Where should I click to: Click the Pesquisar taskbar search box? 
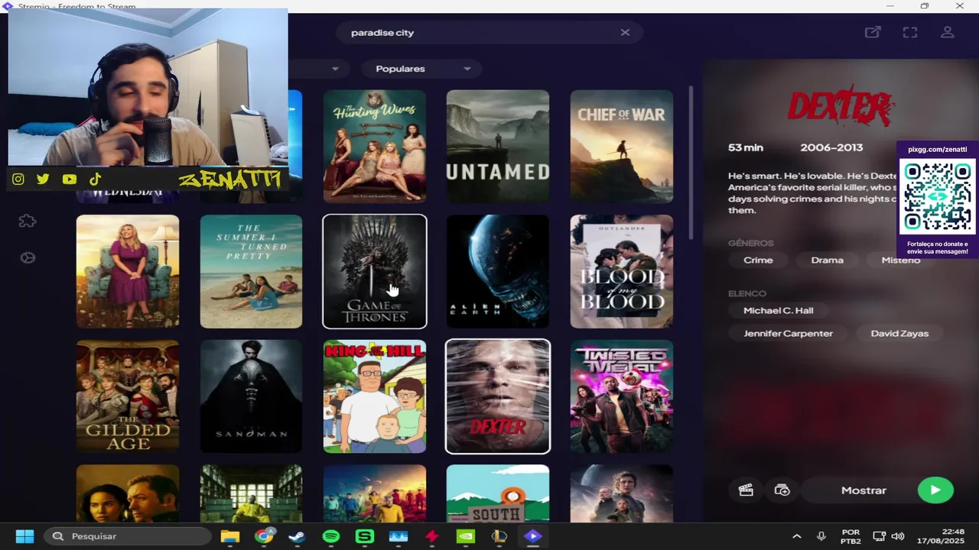tap(127, 536)
